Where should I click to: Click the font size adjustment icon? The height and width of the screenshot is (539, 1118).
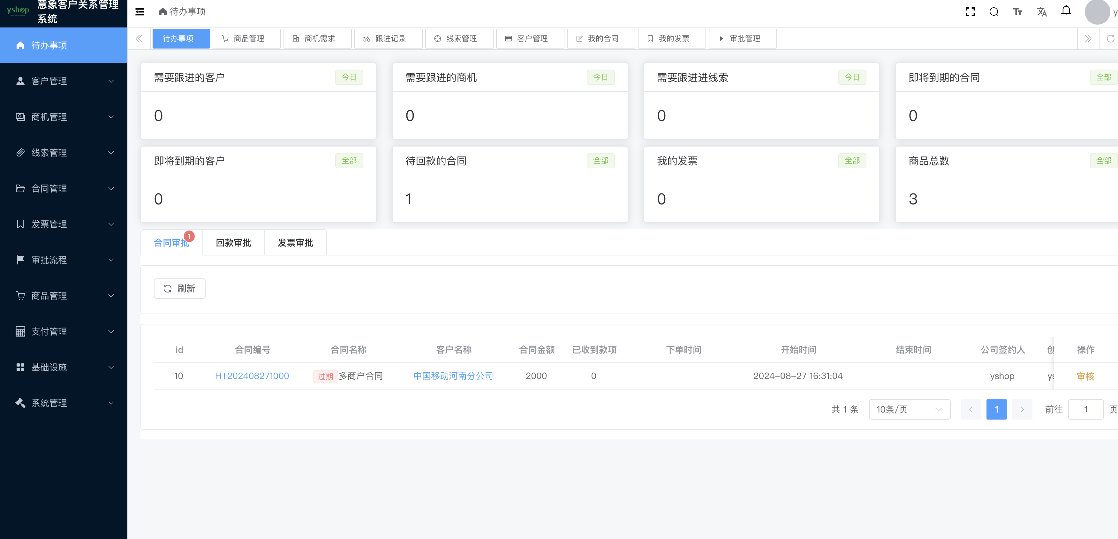coord(1017,12)
